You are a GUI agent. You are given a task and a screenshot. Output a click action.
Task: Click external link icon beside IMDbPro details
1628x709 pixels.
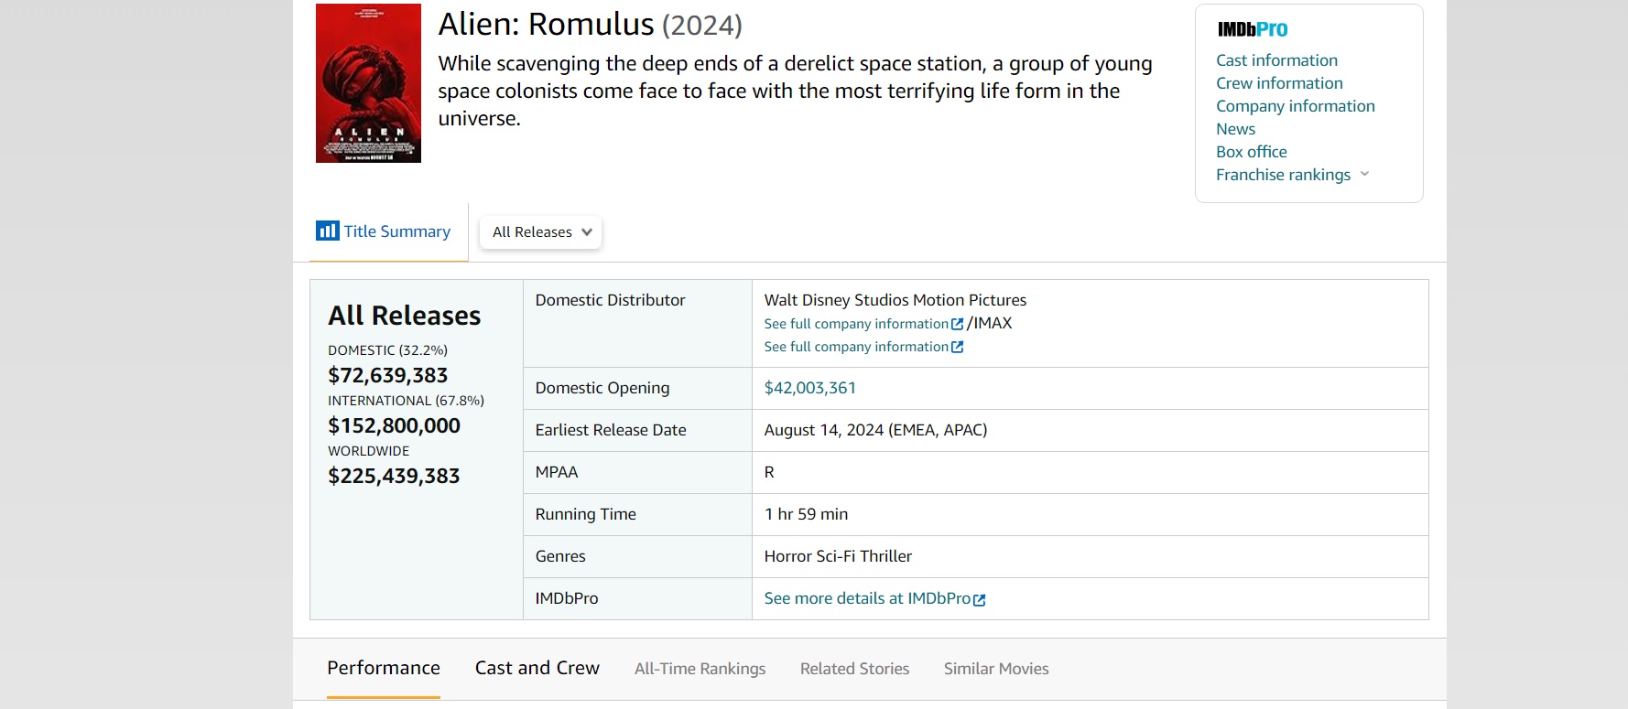point(980,600)
